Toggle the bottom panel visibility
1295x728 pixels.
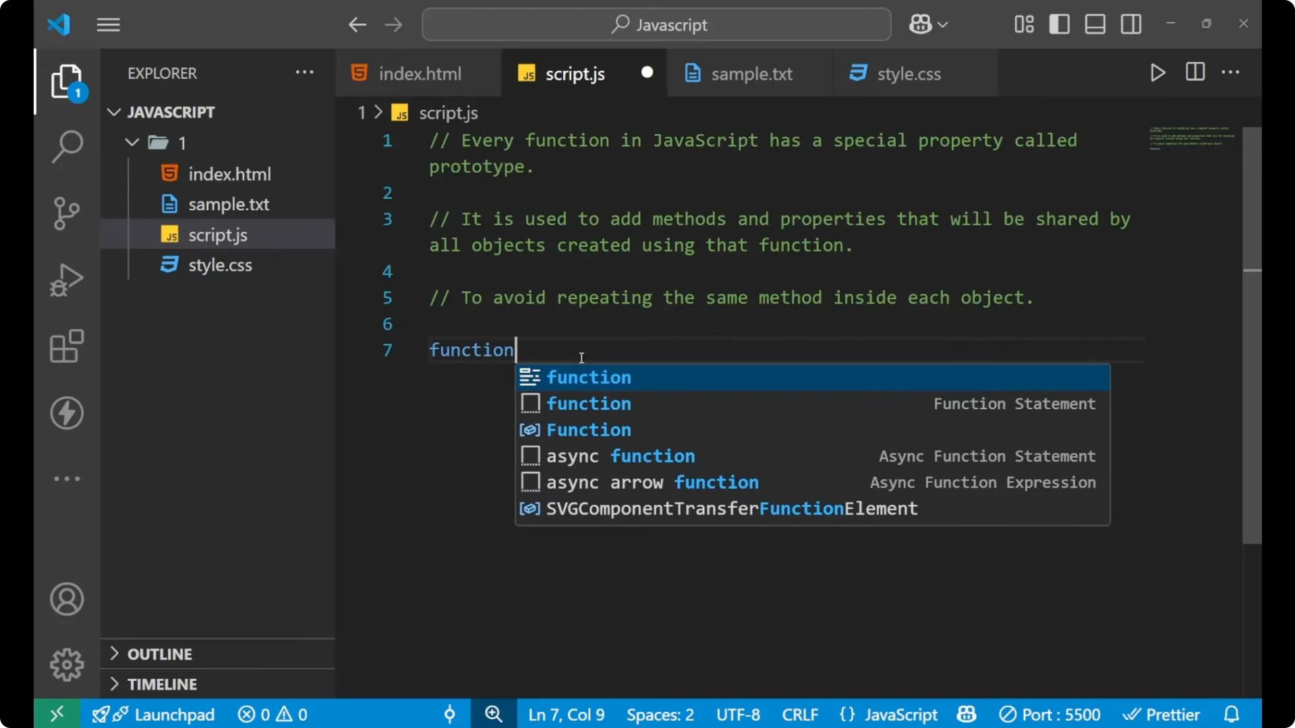click(x=1094, y=24)
